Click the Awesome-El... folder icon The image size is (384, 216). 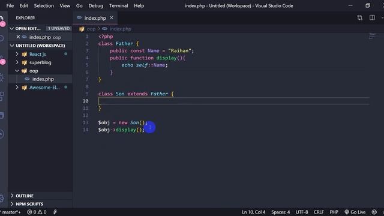24,88
